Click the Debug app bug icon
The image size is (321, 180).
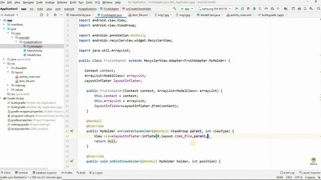[x=254, y=9]
